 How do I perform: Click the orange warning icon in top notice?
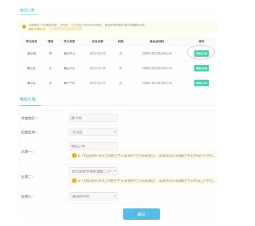click(24, 26)
